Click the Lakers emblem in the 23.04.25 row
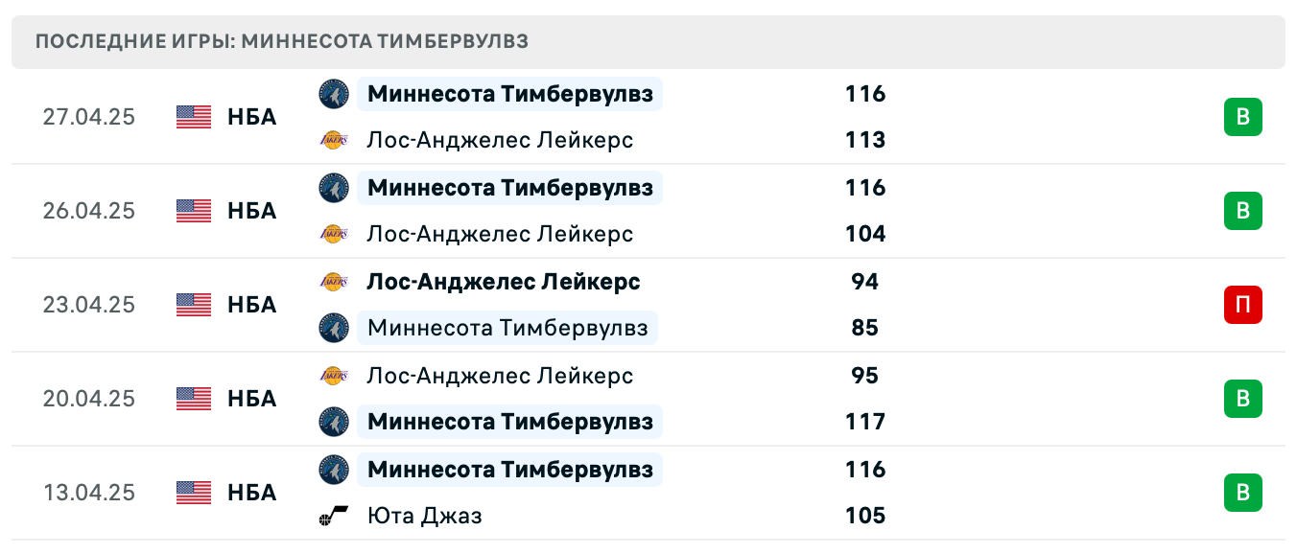This screenshot has width=1297, height=554. click(x=333, y=282)
